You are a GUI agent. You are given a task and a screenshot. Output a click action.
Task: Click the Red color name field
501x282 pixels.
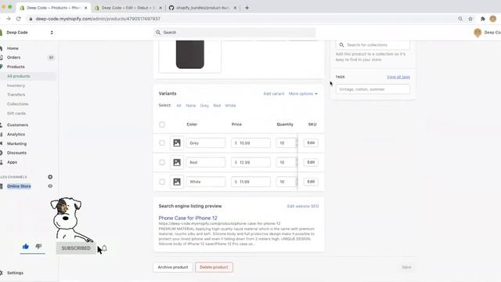tap(206, 162)
